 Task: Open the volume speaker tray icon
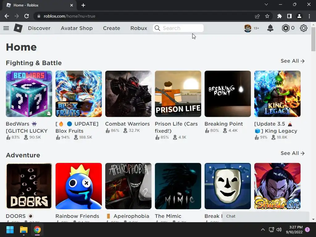279,230
